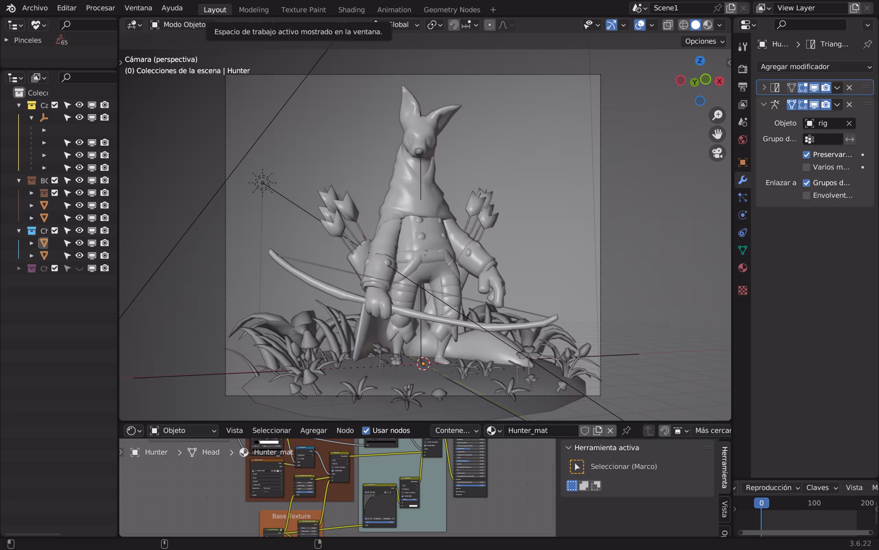This screenshot has height=550, width=879.
Task: Open the Material properties tab
Action: pyautogui.click(x=743, y=268)
